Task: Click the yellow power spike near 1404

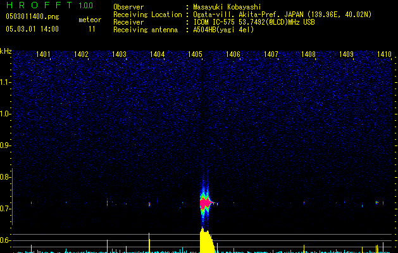Action: (149, 242)
